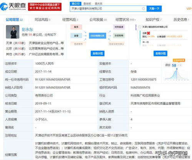Open shareholder 左晖 name link

coord(144,33)
